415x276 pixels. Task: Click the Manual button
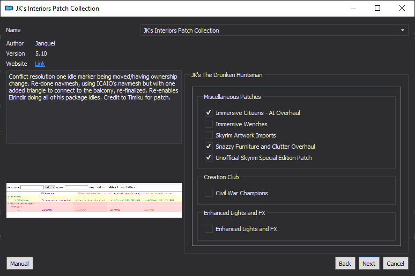click(20, 264)
